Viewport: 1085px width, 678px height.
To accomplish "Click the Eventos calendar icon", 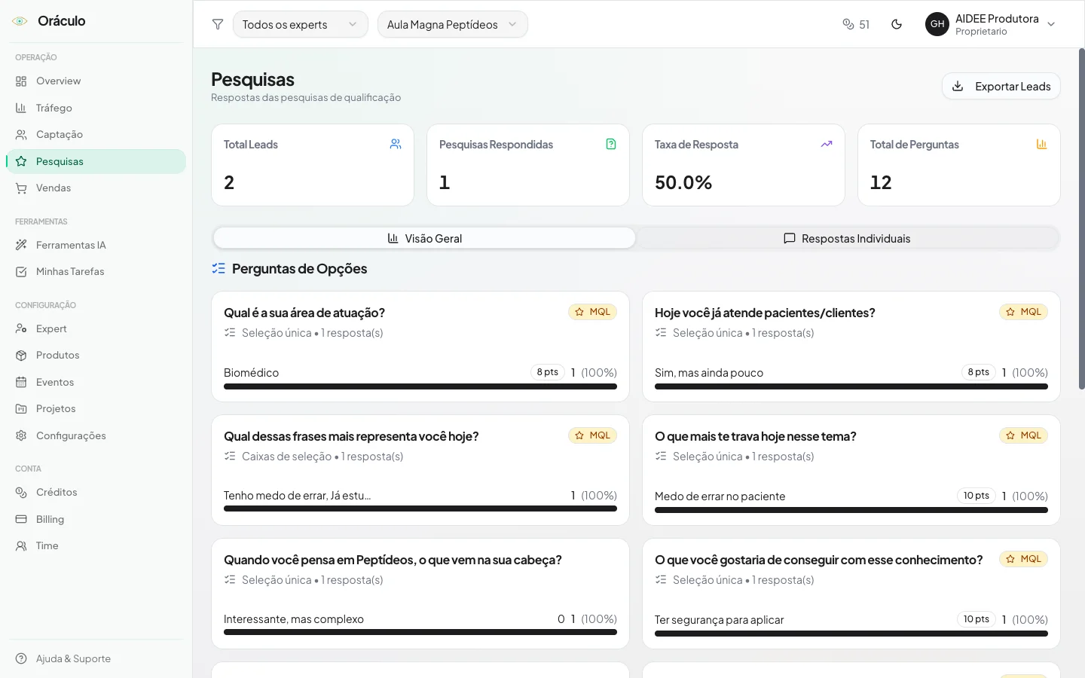I will tap(21, 382).
